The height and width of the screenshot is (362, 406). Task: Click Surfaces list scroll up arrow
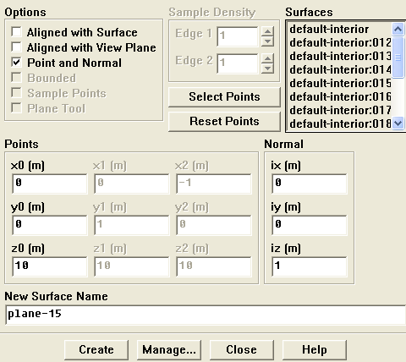(398, 29)
